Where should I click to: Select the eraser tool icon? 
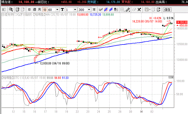[134, 9]
